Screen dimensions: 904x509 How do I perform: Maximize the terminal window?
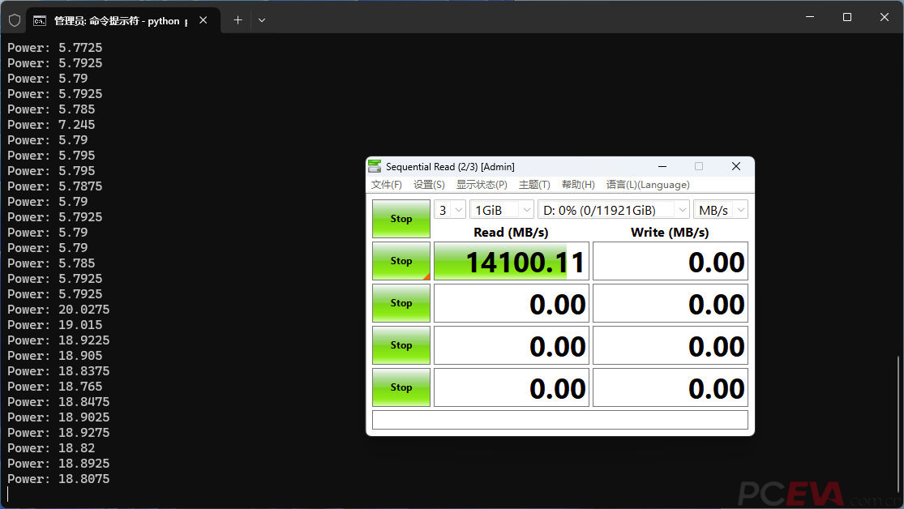[x=847, y=17]
